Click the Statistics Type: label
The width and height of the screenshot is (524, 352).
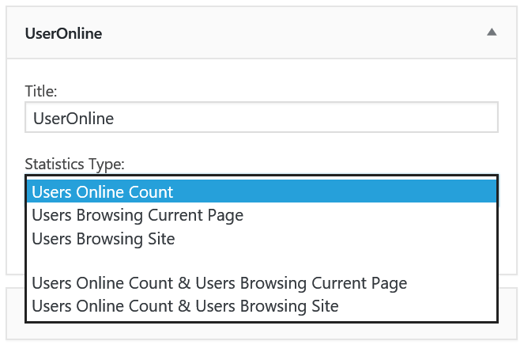(x=74, y=164)
